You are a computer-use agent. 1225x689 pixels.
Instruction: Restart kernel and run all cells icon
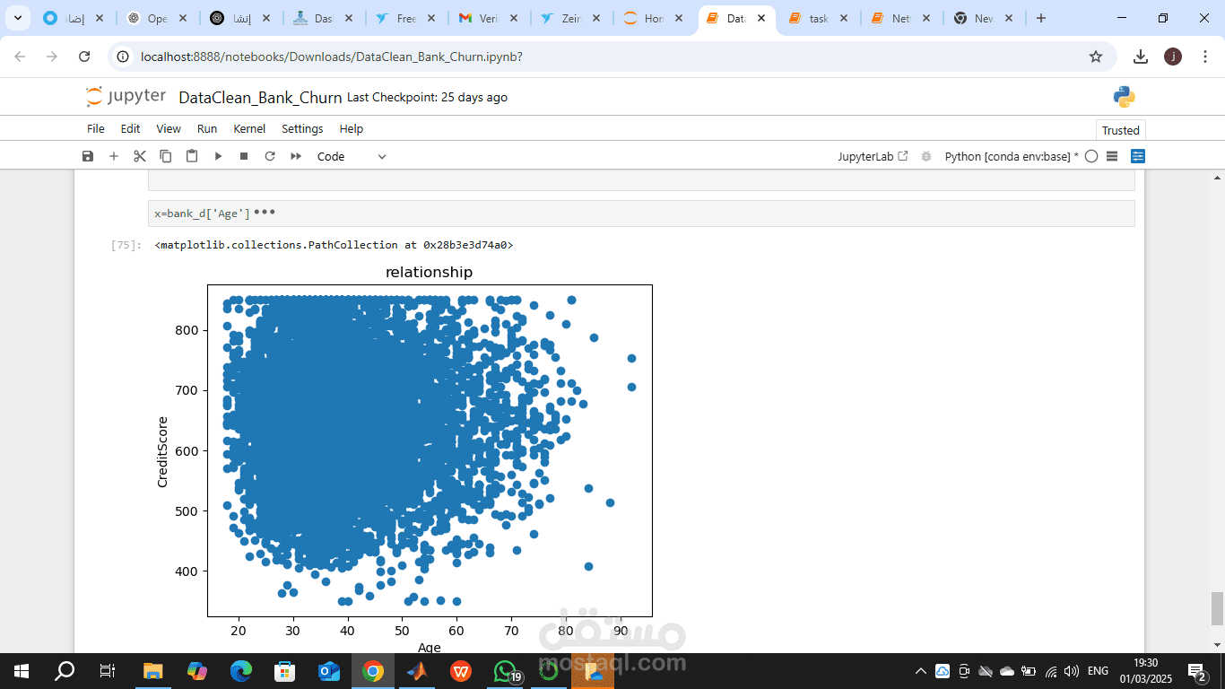(296, 156)
